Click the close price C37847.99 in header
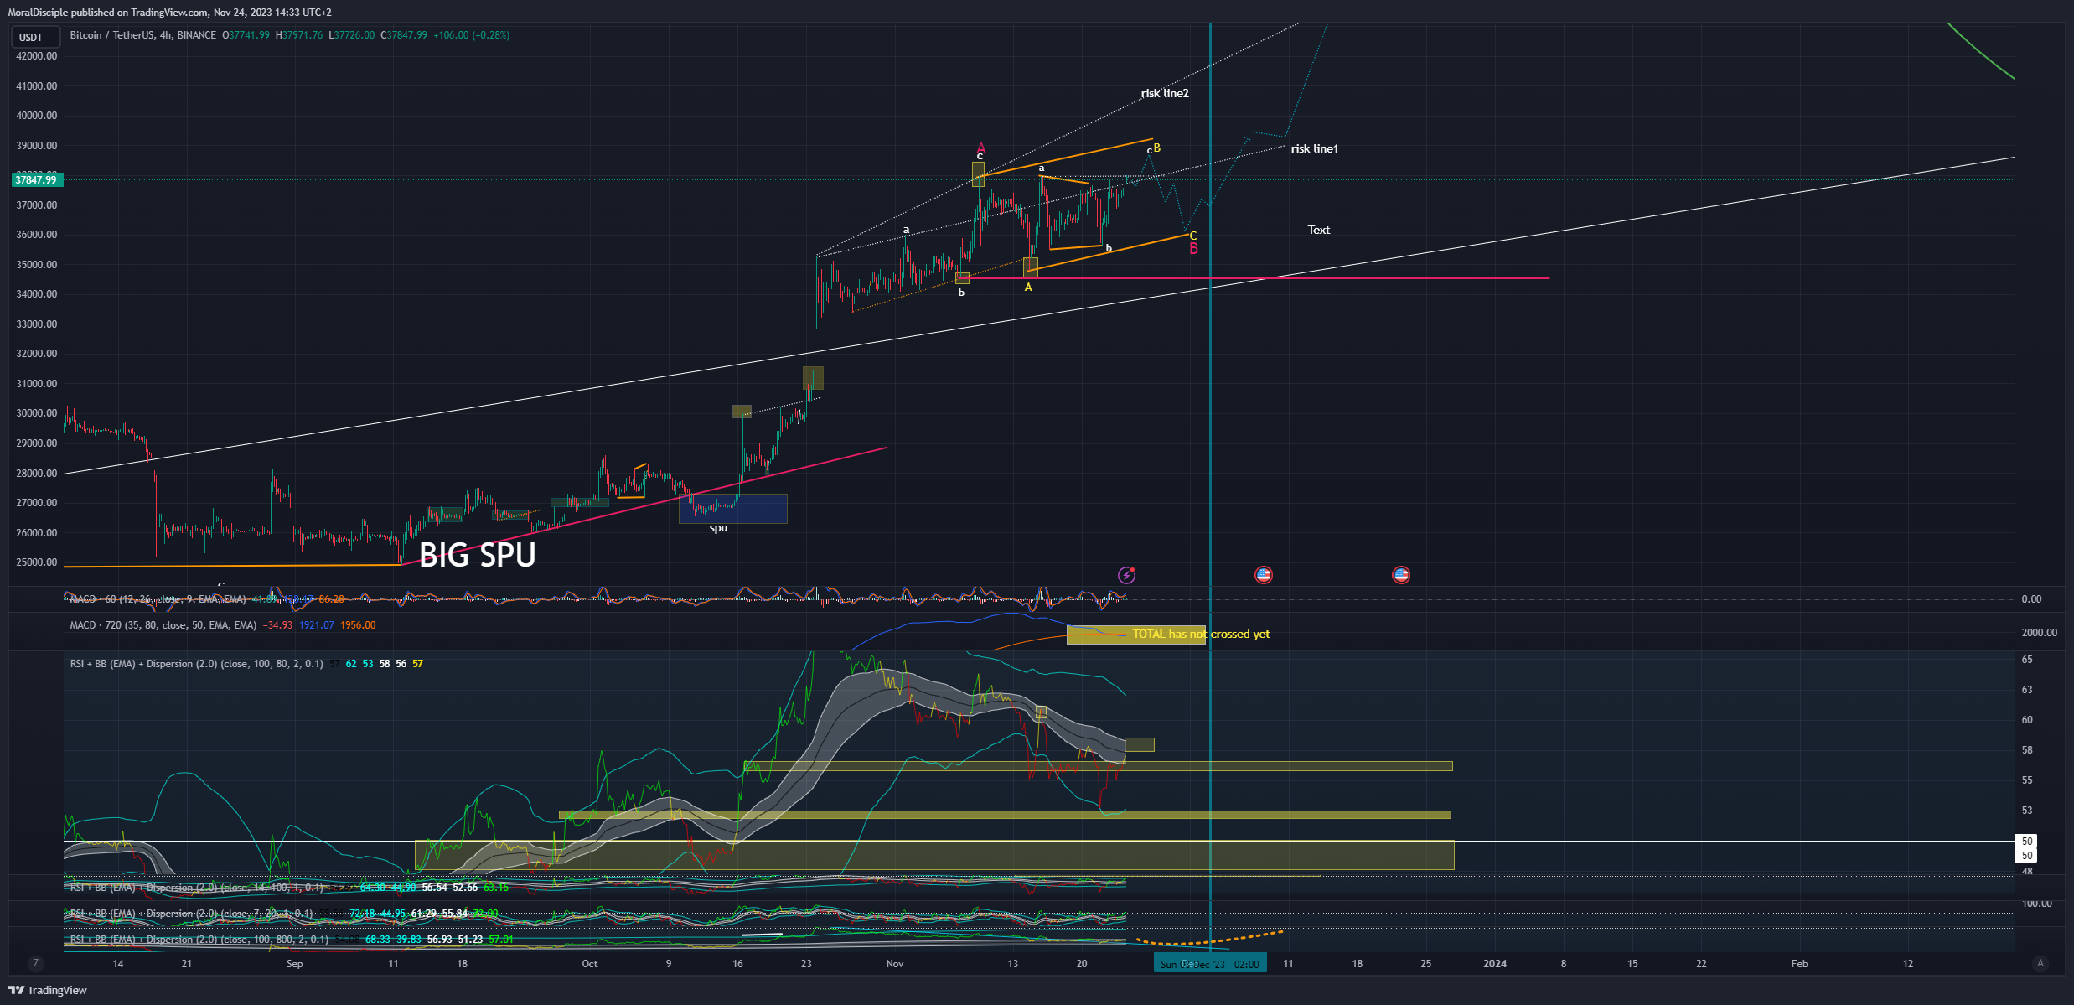The image size is (2074, 1005). tap(404, 35)
